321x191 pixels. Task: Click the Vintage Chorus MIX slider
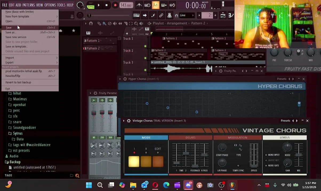[299, 155]
